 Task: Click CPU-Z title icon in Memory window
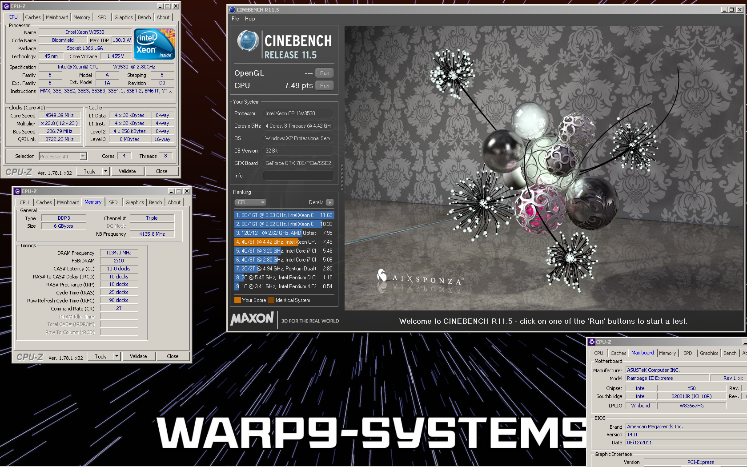[x=17, y=191]
